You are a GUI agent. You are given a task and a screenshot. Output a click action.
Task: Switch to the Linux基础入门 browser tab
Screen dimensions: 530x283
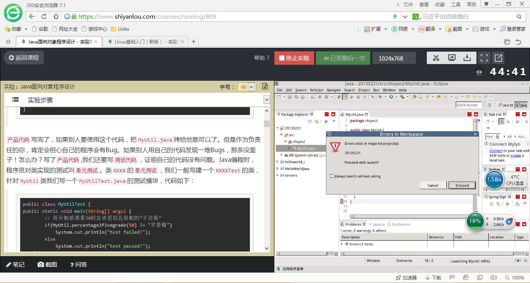146,42
